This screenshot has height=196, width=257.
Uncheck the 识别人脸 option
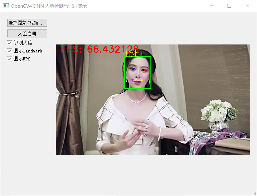(10, 43)
